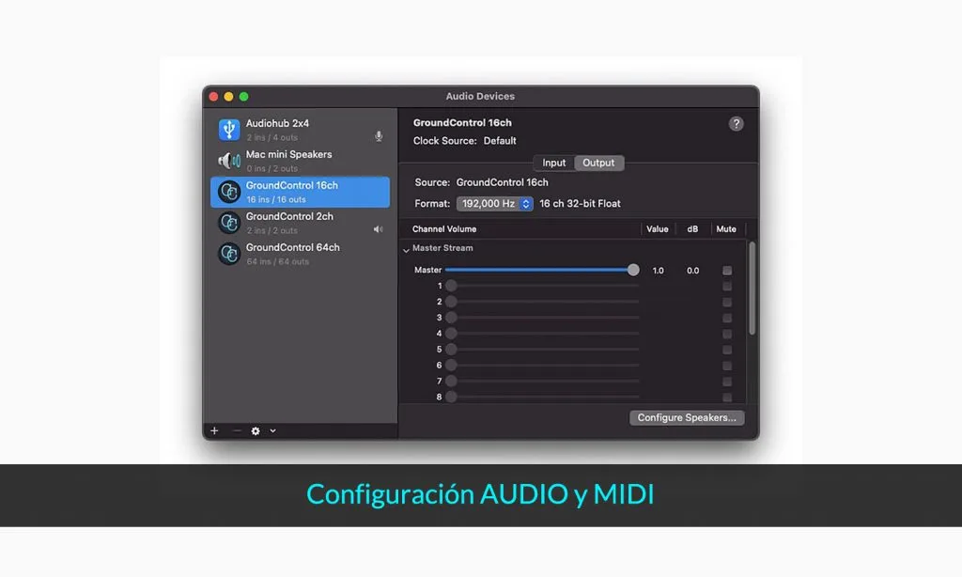Add a device with the plus button
This screenshot has height=577, width=962.
pos(214,431)
